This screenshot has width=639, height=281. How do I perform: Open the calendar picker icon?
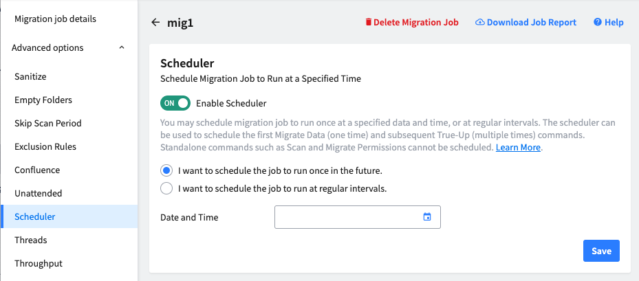click(x=427, y=216)
